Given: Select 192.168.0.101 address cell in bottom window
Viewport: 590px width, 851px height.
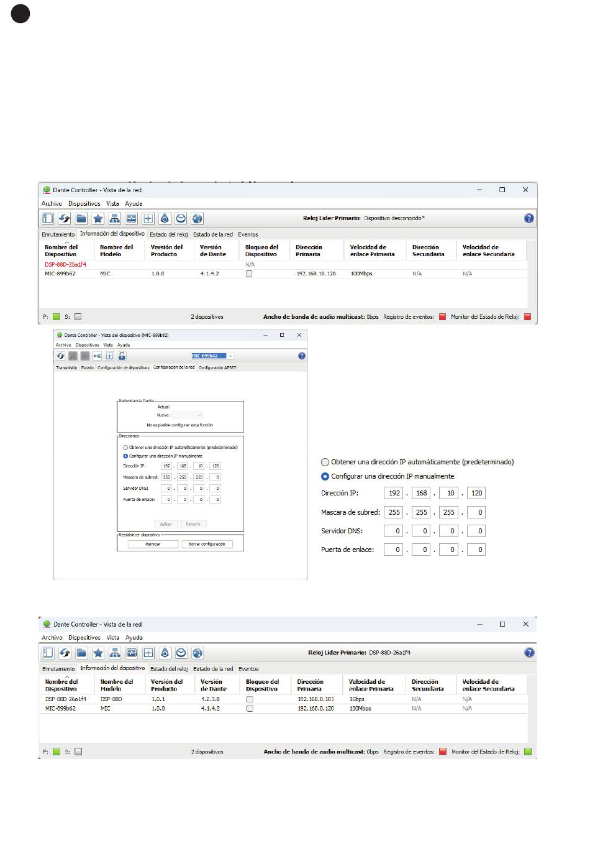Looking at the screenshot, I should coord(315,699).
